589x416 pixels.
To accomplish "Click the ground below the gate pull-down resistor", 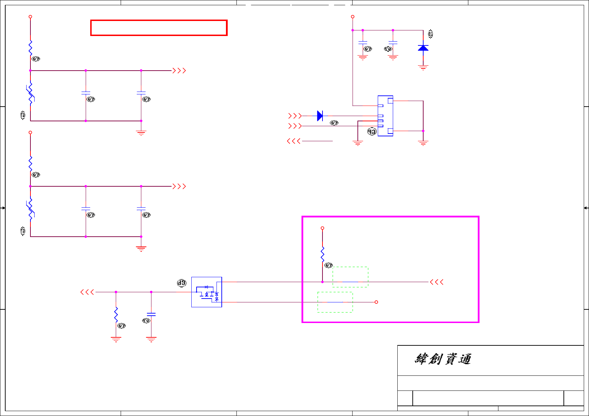I will pos(116,339).
